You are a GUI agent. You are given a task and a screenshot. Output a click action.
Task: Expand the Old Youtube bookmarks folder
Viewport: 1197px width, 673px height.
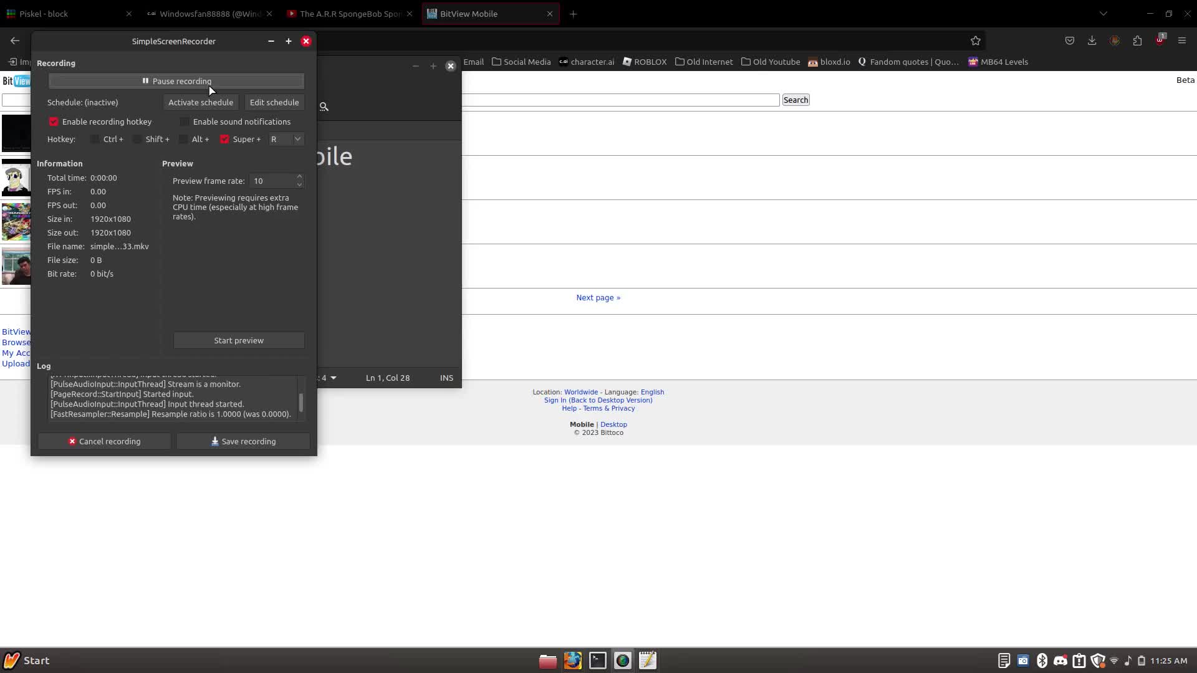[x=771, y=62]
